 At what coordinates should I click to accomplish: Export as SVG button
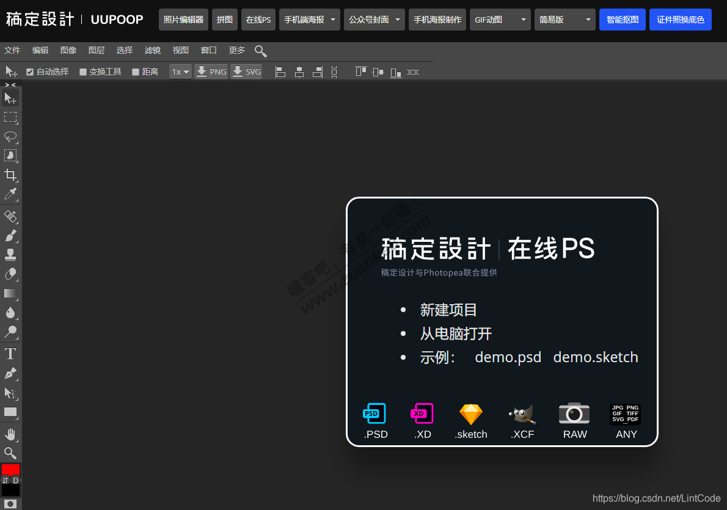click(x=246, y=72)
